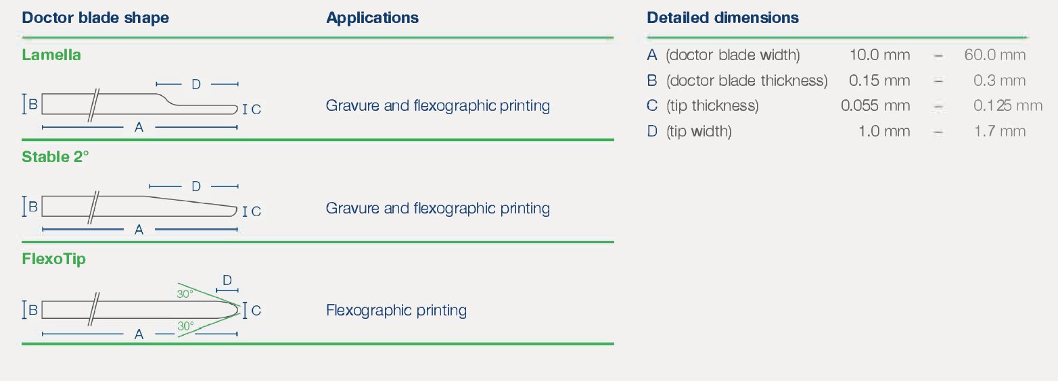1058x381 pixels.
Task: Click the A dimension label under FlexoTip
Action: click(139, 334)
